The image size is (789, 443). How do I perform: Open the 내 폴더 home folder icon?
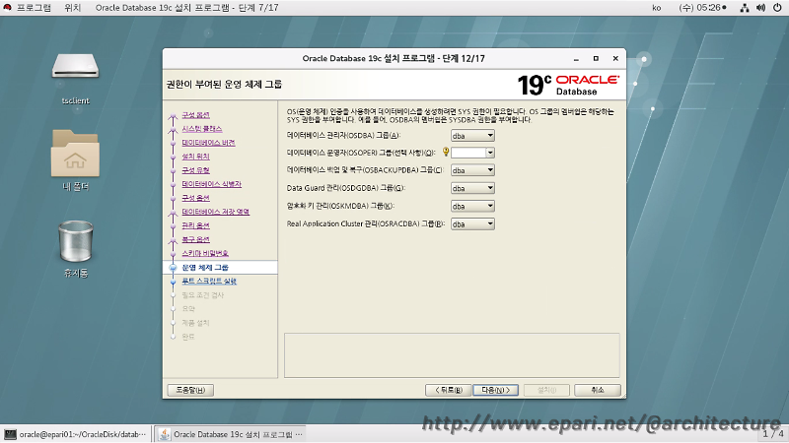coord(76,154)
